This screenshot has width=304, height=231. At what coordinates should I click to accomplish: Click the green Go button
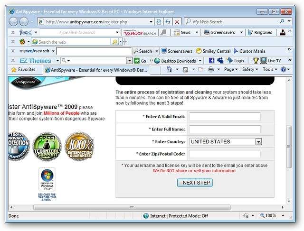click(140, 61)
